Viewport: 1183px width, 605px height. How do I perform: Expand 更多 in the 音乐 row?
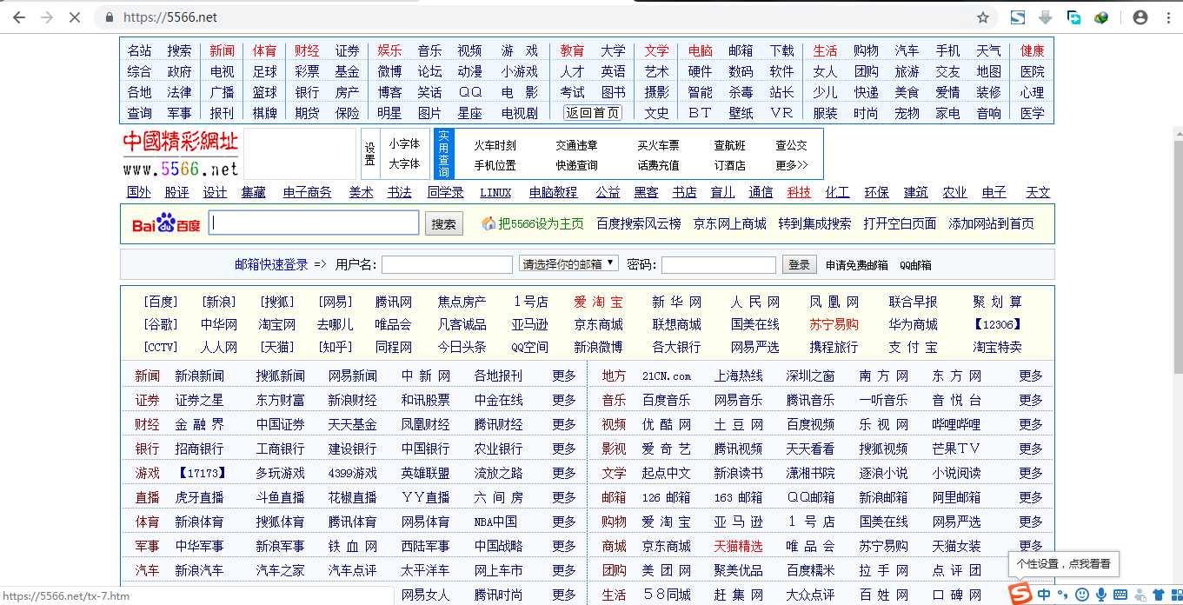(1031, 400)
